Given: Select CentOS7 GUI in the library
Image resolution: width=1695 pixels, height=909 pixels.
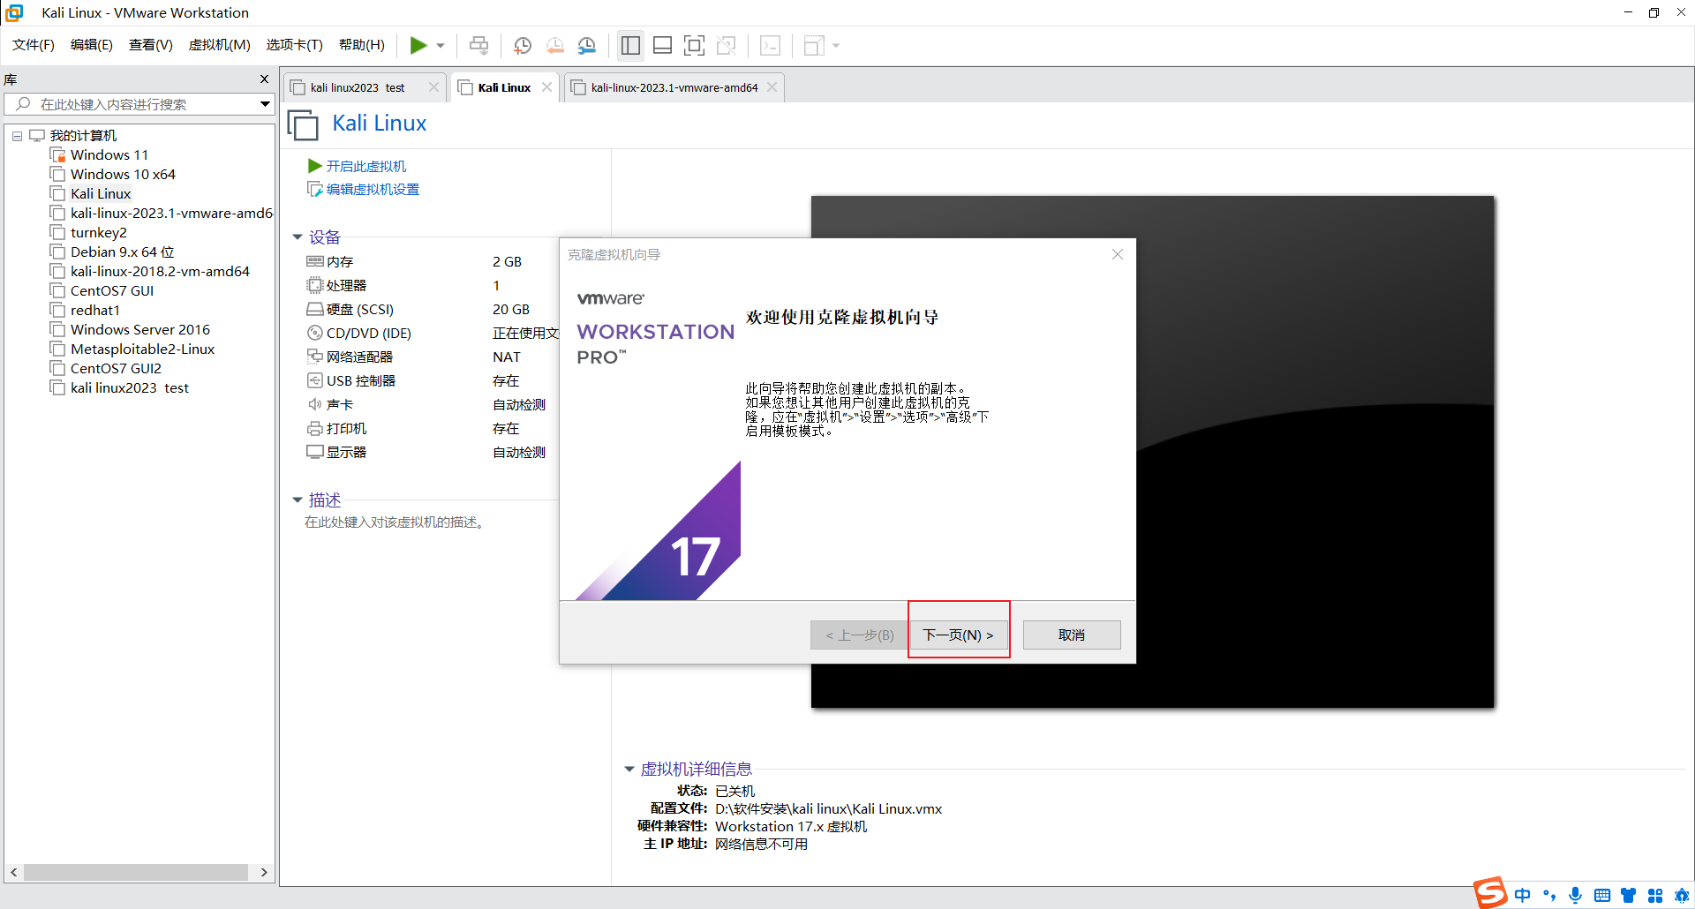Looking at the screenshot, I should (x=112, y=291).
